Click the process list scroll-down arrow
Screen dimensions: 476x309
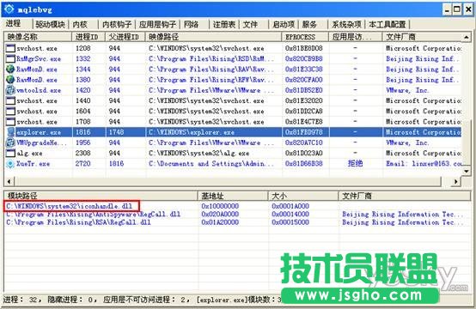coord(467,172)
